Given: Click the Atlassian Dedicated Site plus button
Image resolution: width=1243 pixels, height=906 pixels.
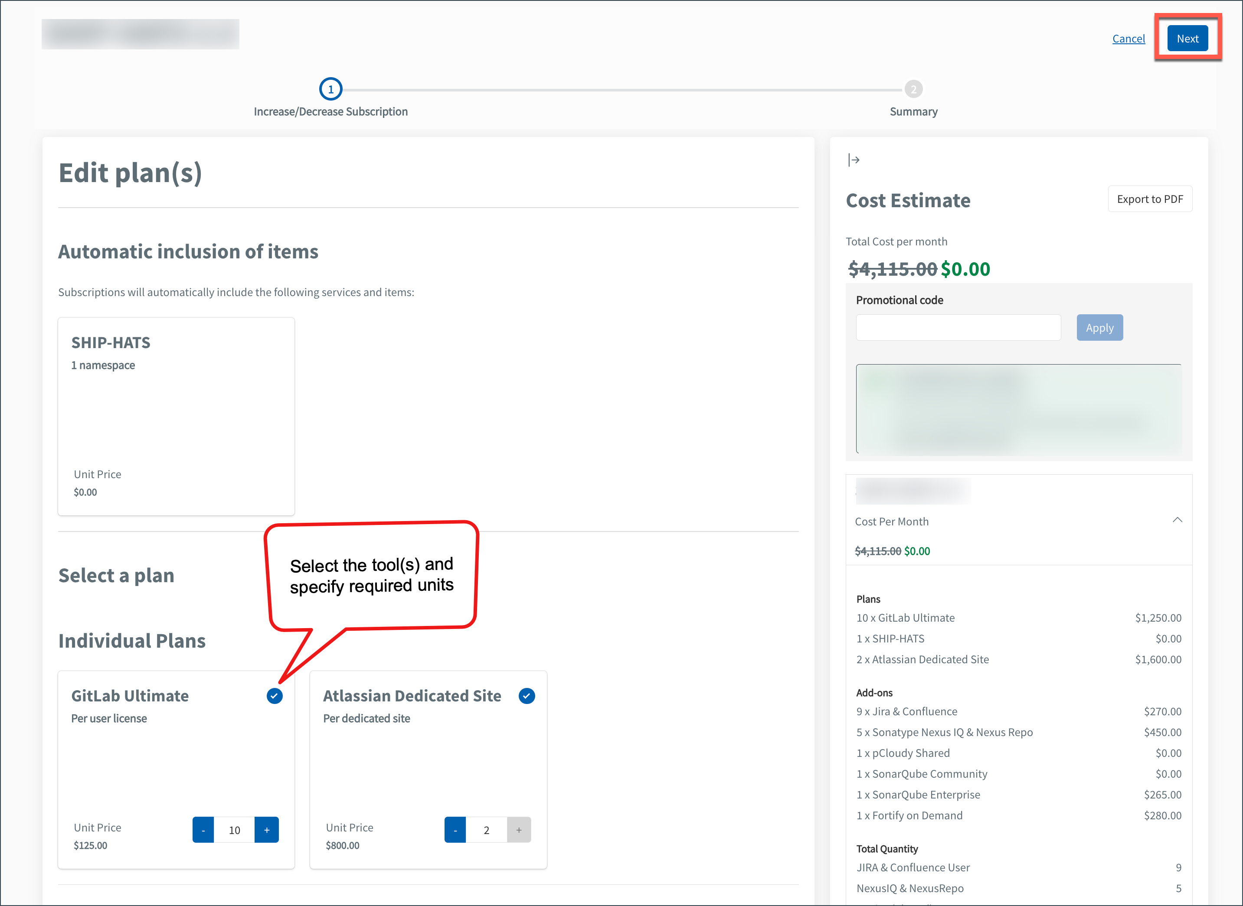Looking at the screenshot, I should (x=519, y=829).
